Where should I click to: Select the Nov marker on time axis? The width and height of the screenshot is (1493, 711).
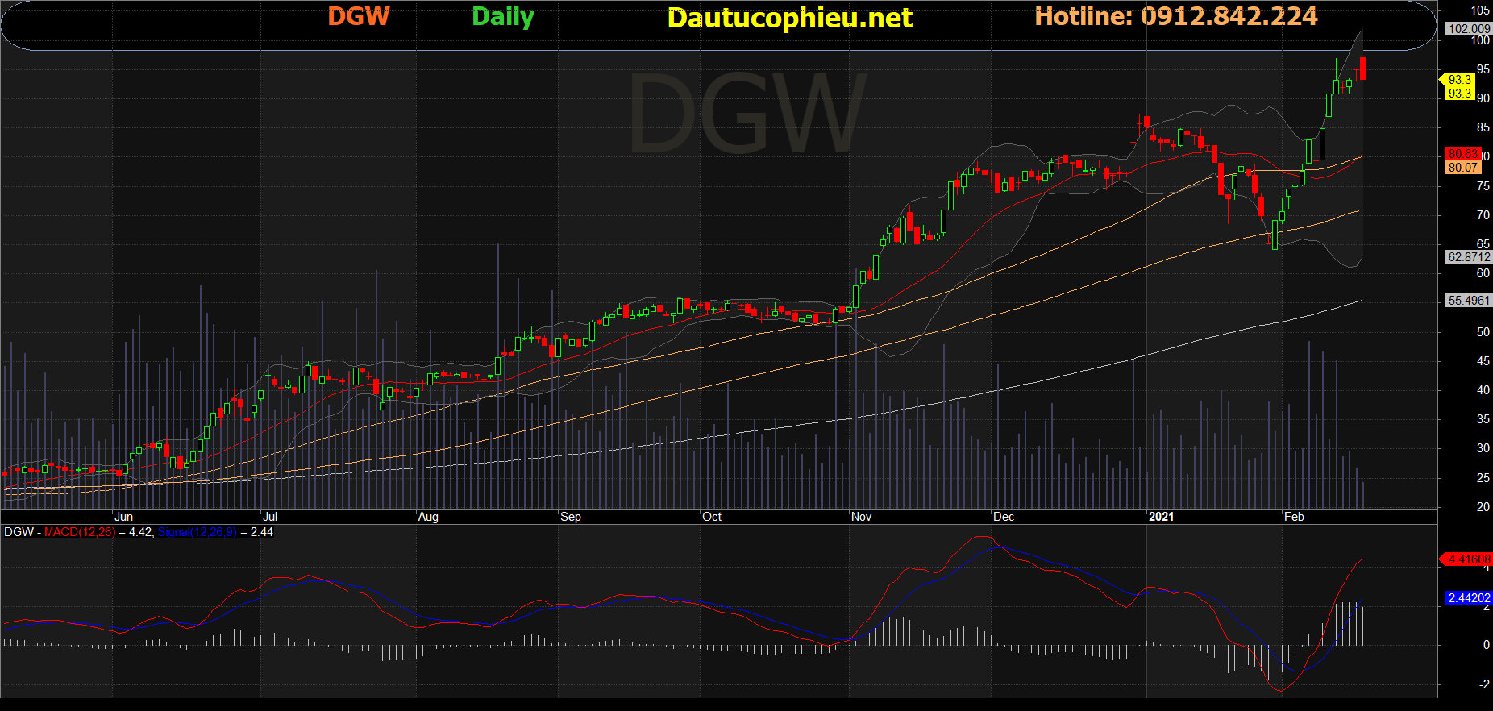point(861,517)
